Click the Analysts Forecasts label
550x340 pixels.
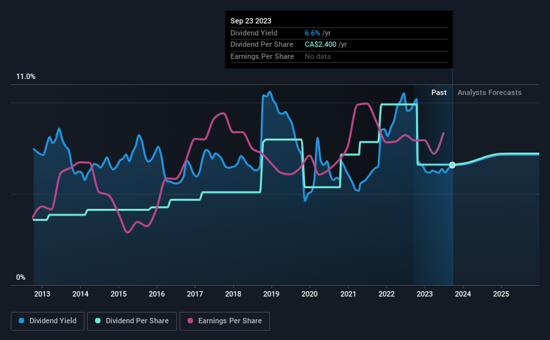(x=489, y=92)
